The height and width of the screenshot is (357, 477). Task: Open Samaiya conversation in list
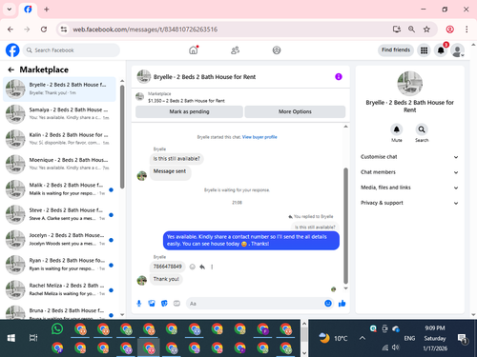[x=59, y=114]
